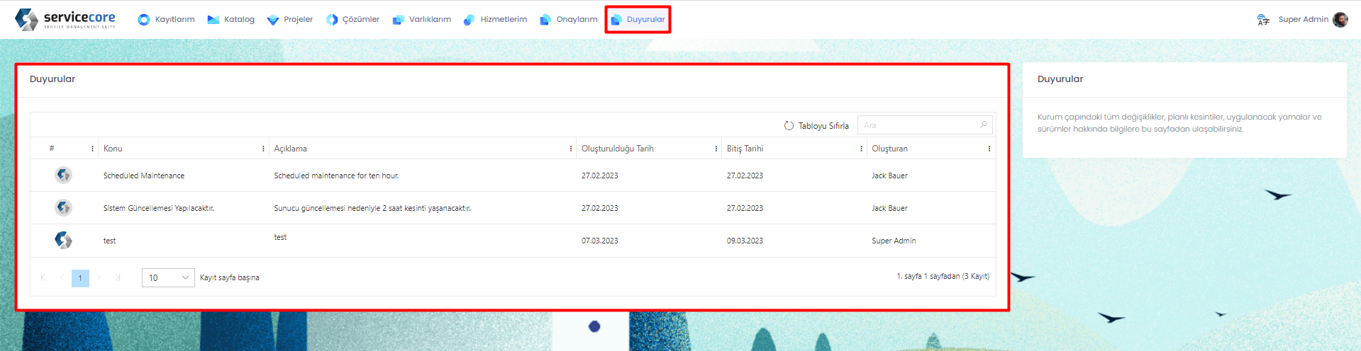Go to last page arrow

[x=118, y=277]
